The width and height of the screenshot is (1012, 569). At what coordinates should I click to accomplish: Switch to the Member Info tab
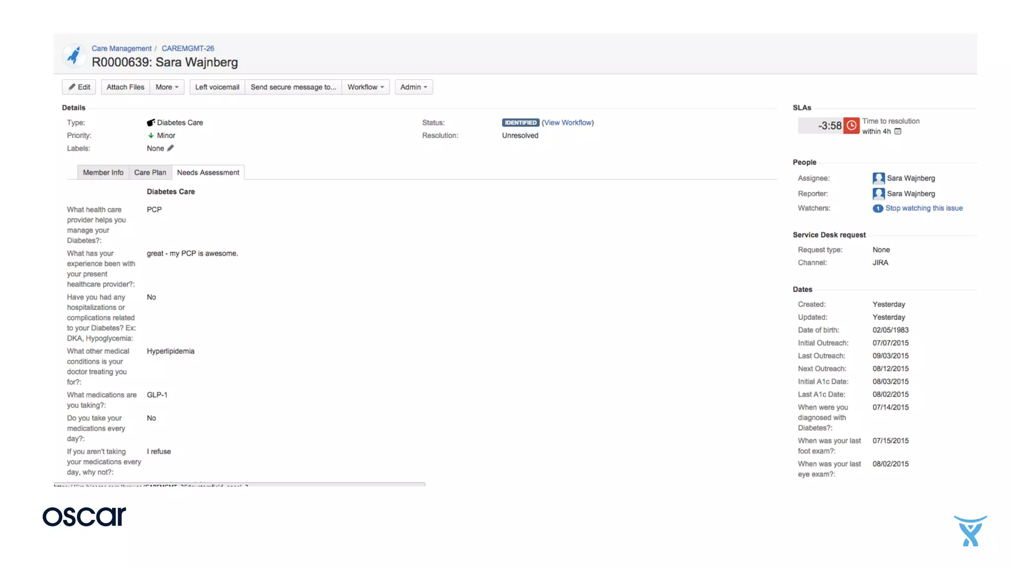(x=103, y=172)
